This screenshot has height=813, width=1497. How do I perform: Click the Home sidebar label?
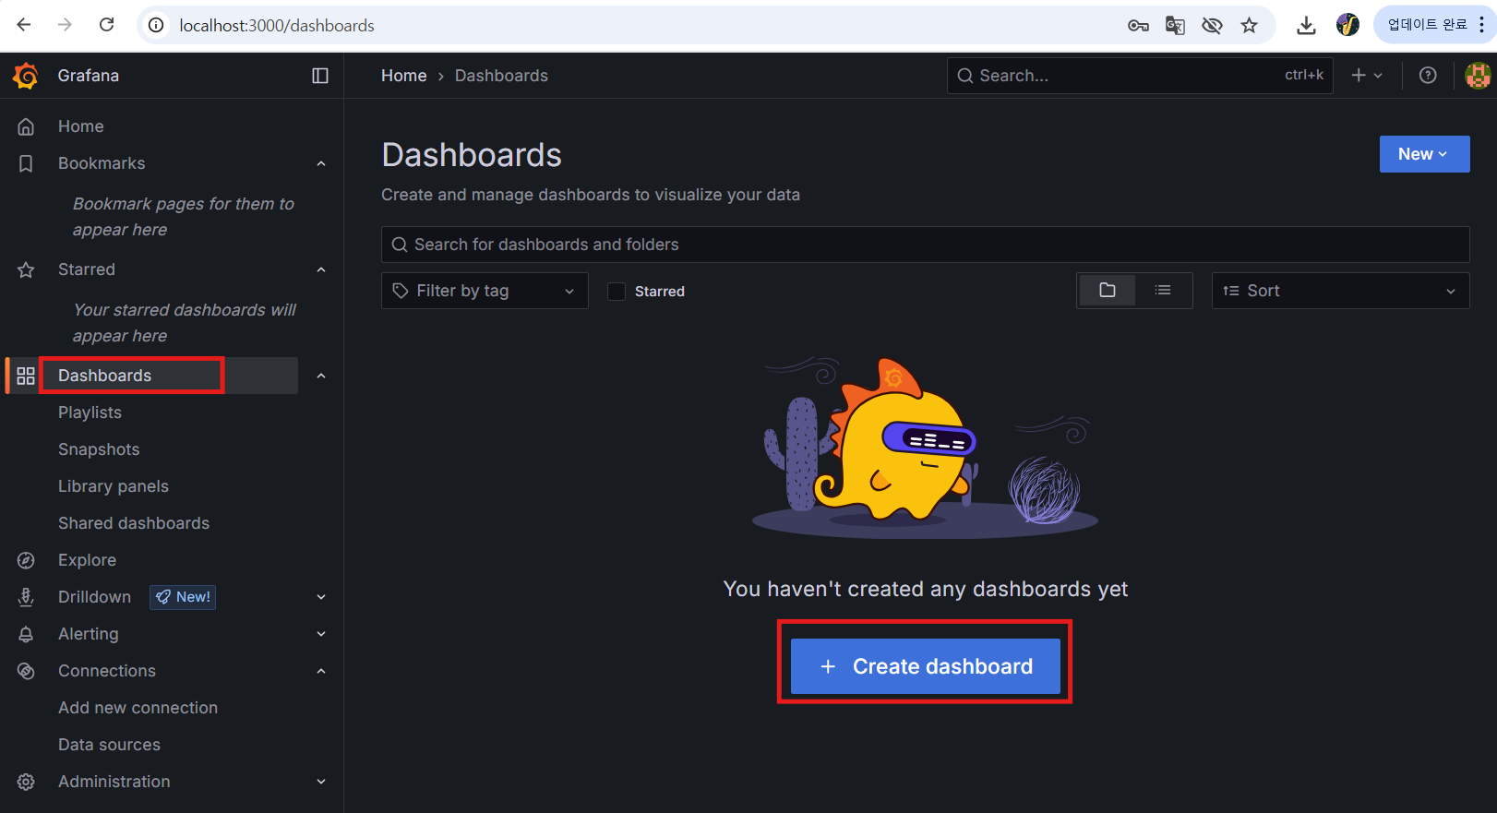pyautogui.click(x=80, y=126)
